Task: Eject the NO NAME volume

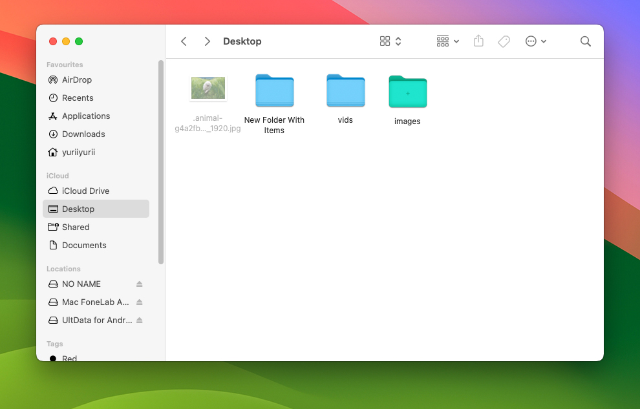Action: coord(139,284)
